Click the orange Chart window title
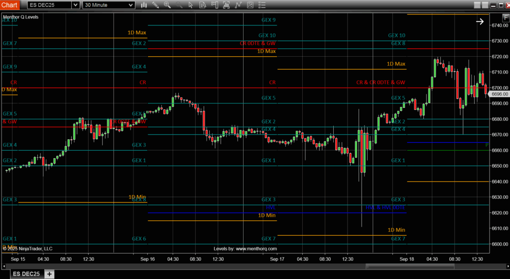Image resolution: width=510 pixels, height=279 pixels. click(9, 5)
